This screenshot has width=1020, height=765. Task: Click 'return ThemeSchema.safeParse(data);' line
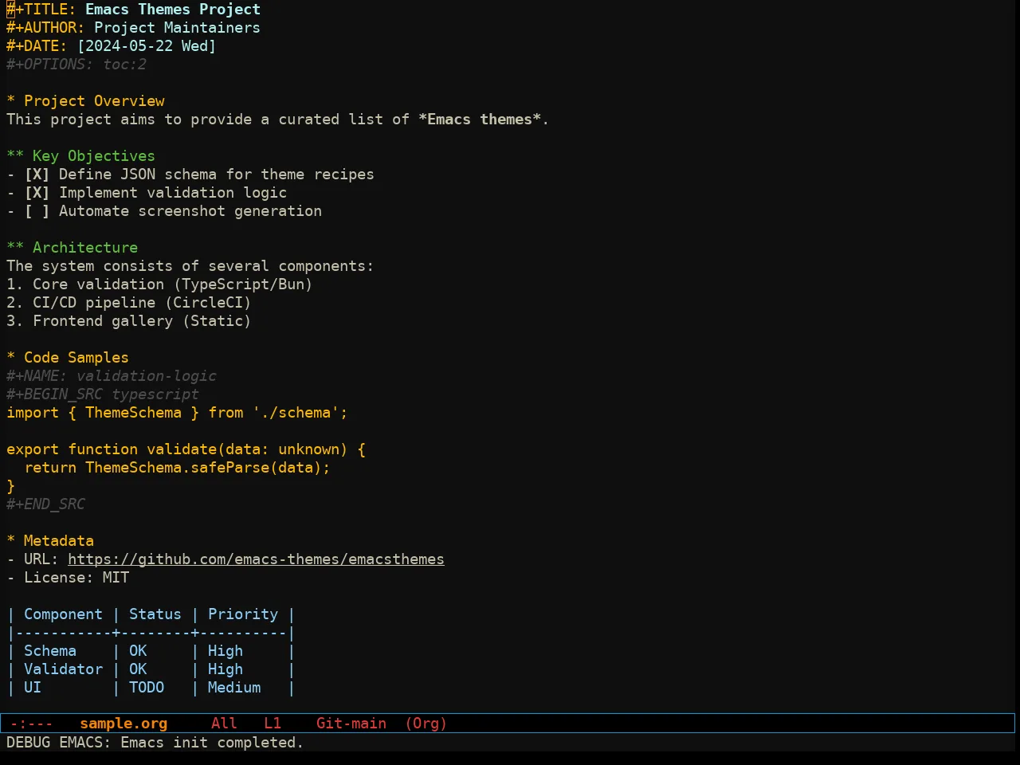pyautogui.click(x=177, y=468)
